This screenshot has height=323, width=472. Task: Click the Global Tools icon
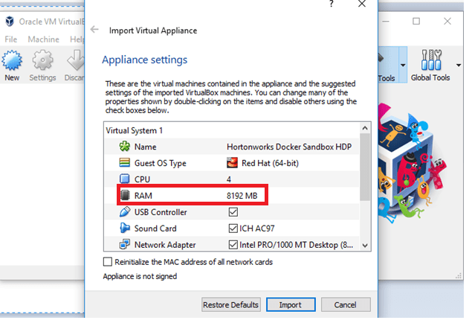(x=430, y=63)
